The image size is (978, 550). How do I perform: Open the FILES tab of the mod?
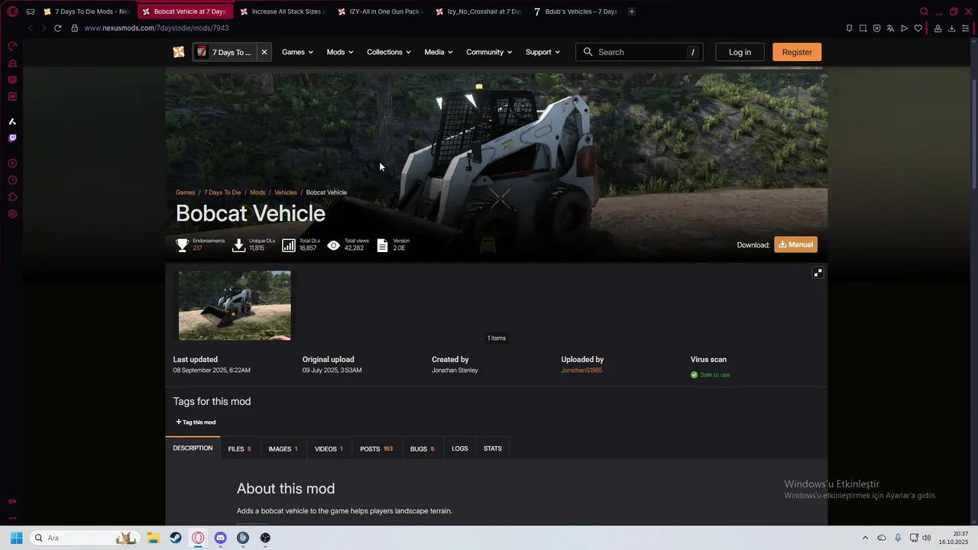239,448
